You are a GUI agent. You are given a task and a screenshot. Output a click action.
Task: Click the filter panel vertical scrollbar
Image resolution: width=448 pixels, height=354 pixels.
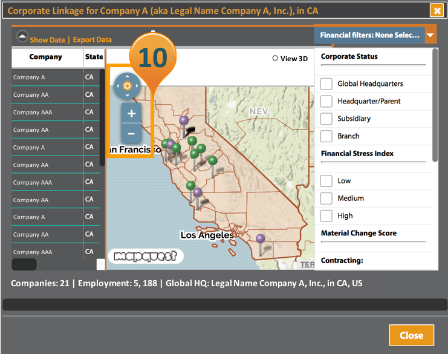coord(435,105)
